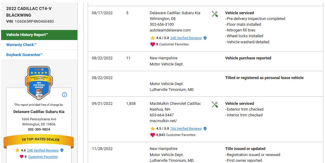Click verified checkmark badge next to 766 reviews
Screen dimensions: 325x163
pyautogui.click(x=205, y=129)
